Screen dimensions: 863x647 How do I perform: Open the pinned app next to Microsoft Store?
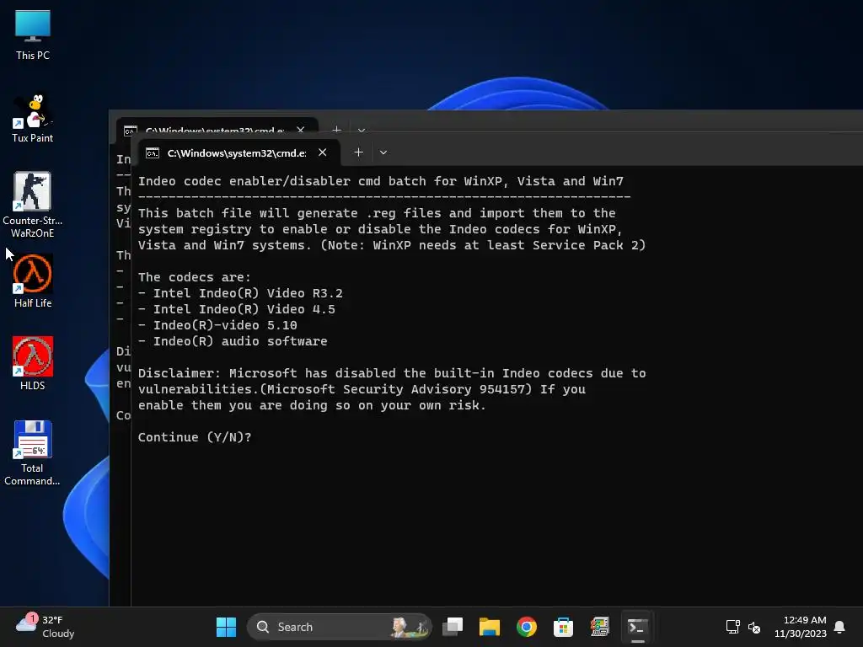coord(600,627)
